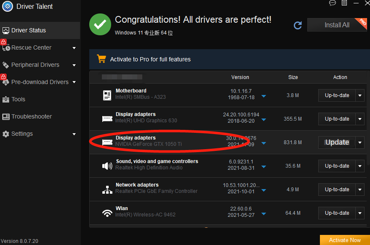Viewport: 370px width, 245px height.
Task: Minimize the Driver Talent window
Action: click(x=356, y=3)
